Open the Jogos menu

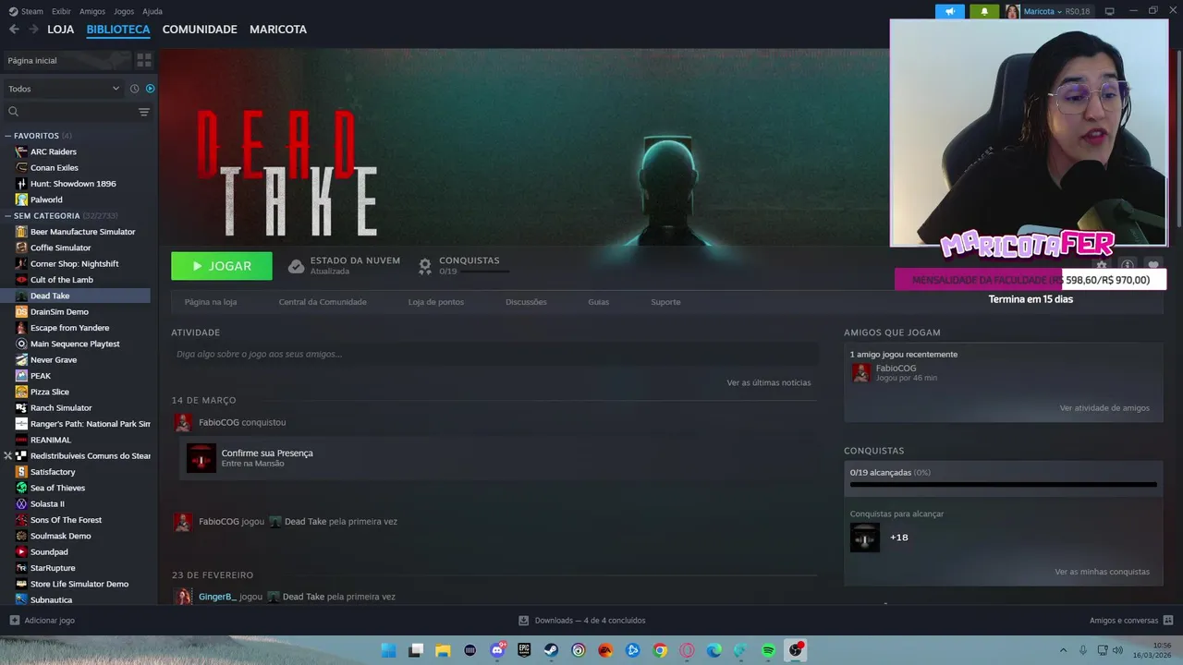[124, 11]
